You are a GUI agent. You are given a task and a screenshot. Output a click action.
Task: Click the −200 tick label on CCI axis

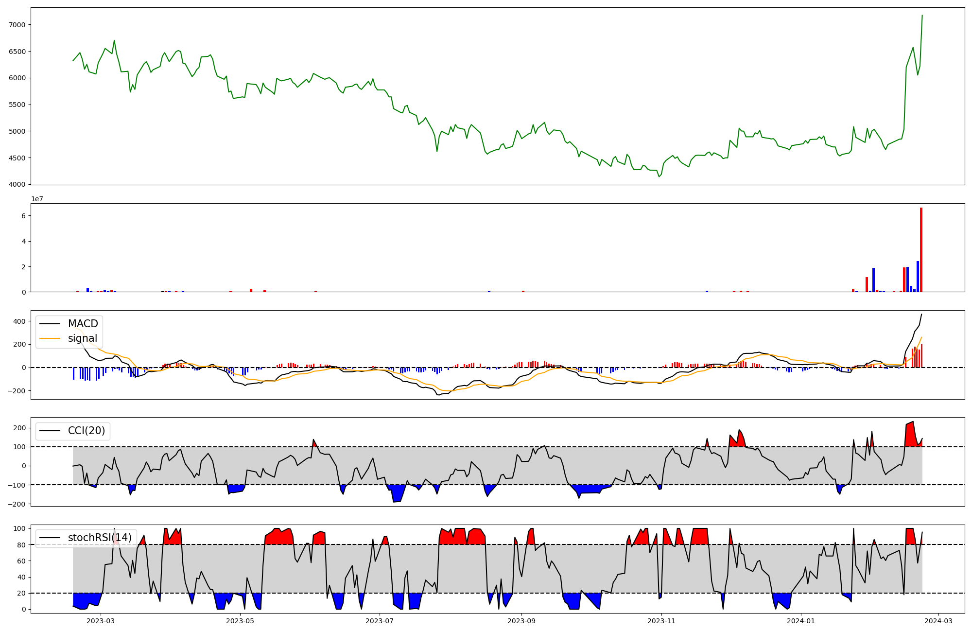click(x=17, y=504)
